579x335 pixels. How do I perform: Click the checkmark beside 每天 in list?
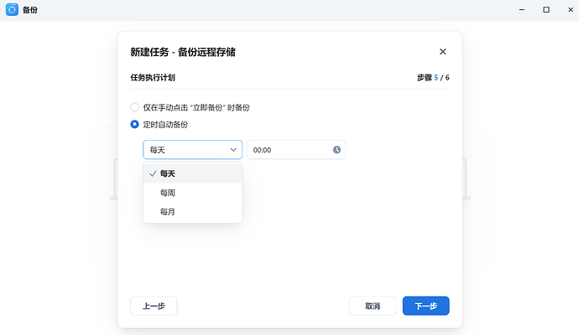point(152,173)
